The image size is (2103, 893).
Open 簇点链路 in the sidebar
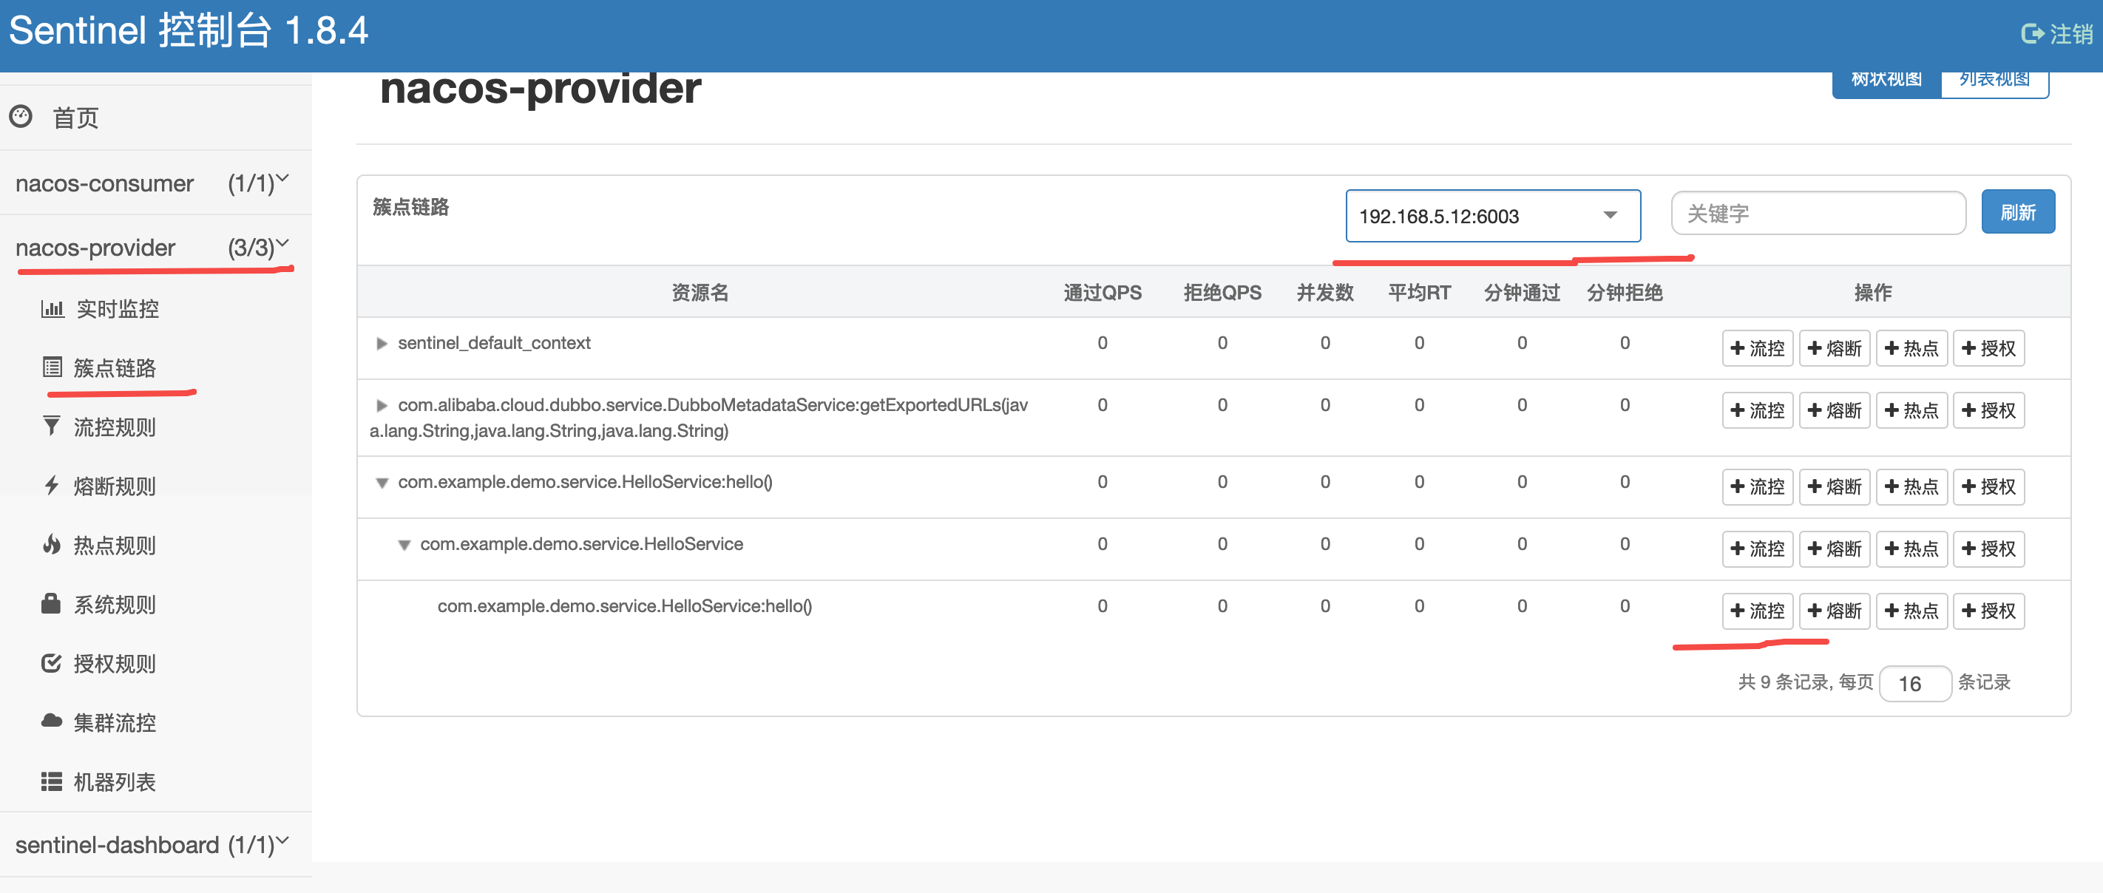(115, 367)
